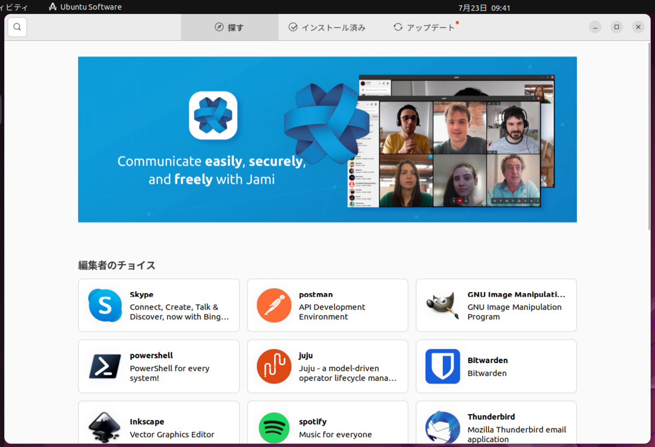This screenshot has height=447, width=655.
Task: Click the 編集者のチョイス heading
Action: tap(117, 265)
